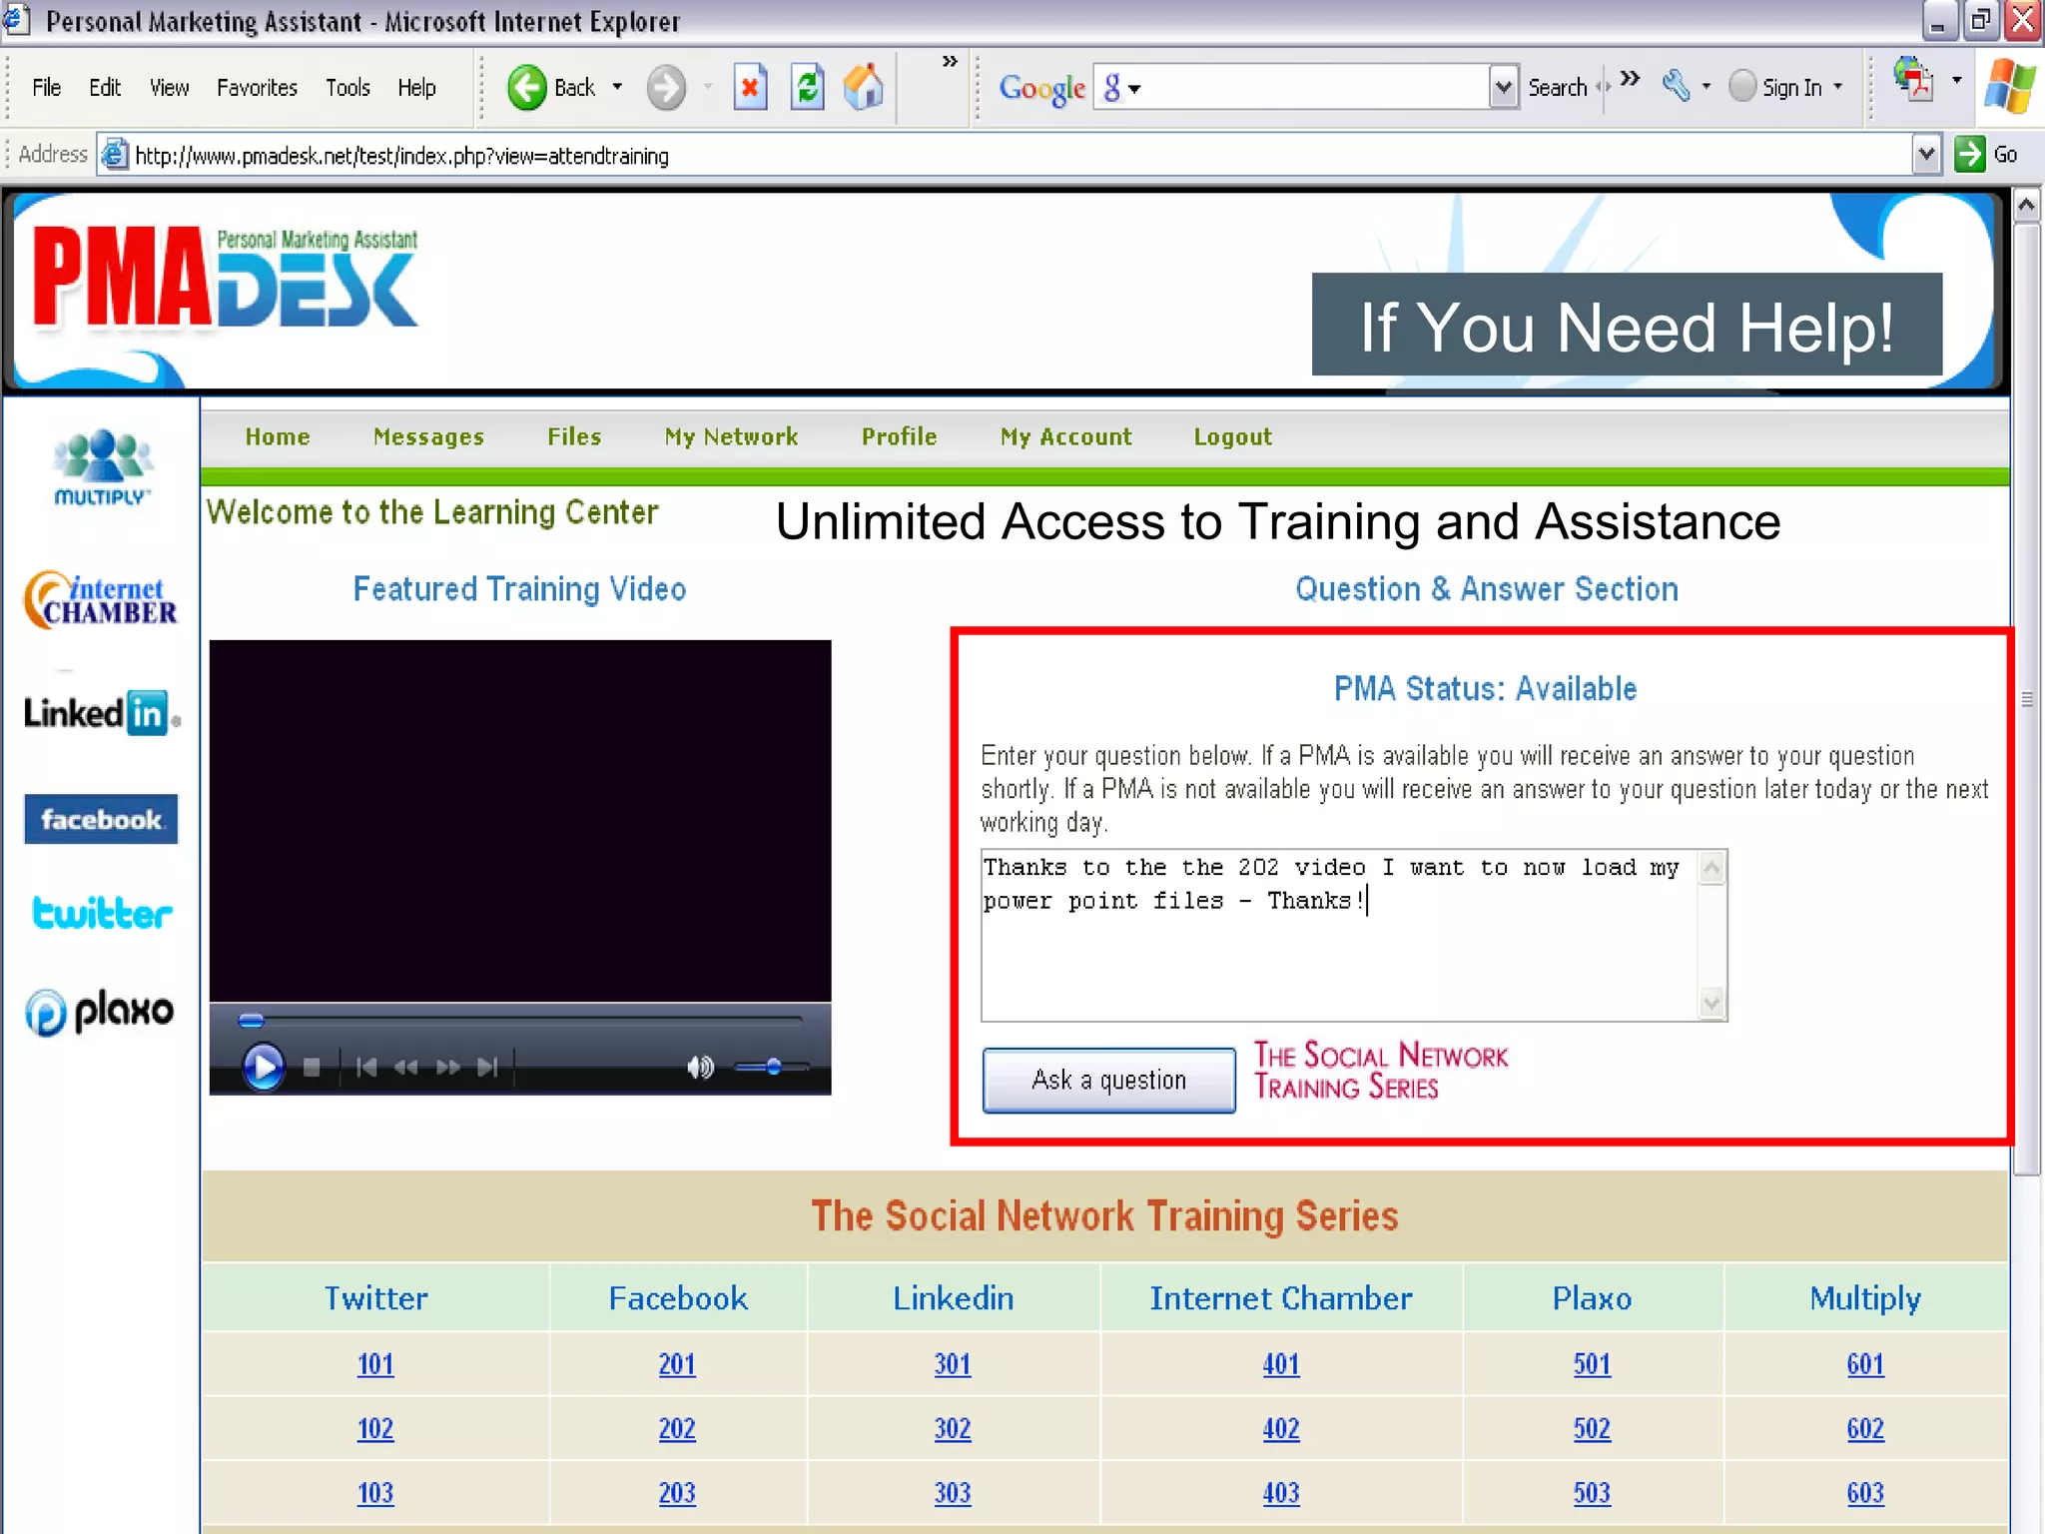Viewport: 2045px width, 1534px height.
Task: Open the Help menu
Action: click(x=416, y=88)
